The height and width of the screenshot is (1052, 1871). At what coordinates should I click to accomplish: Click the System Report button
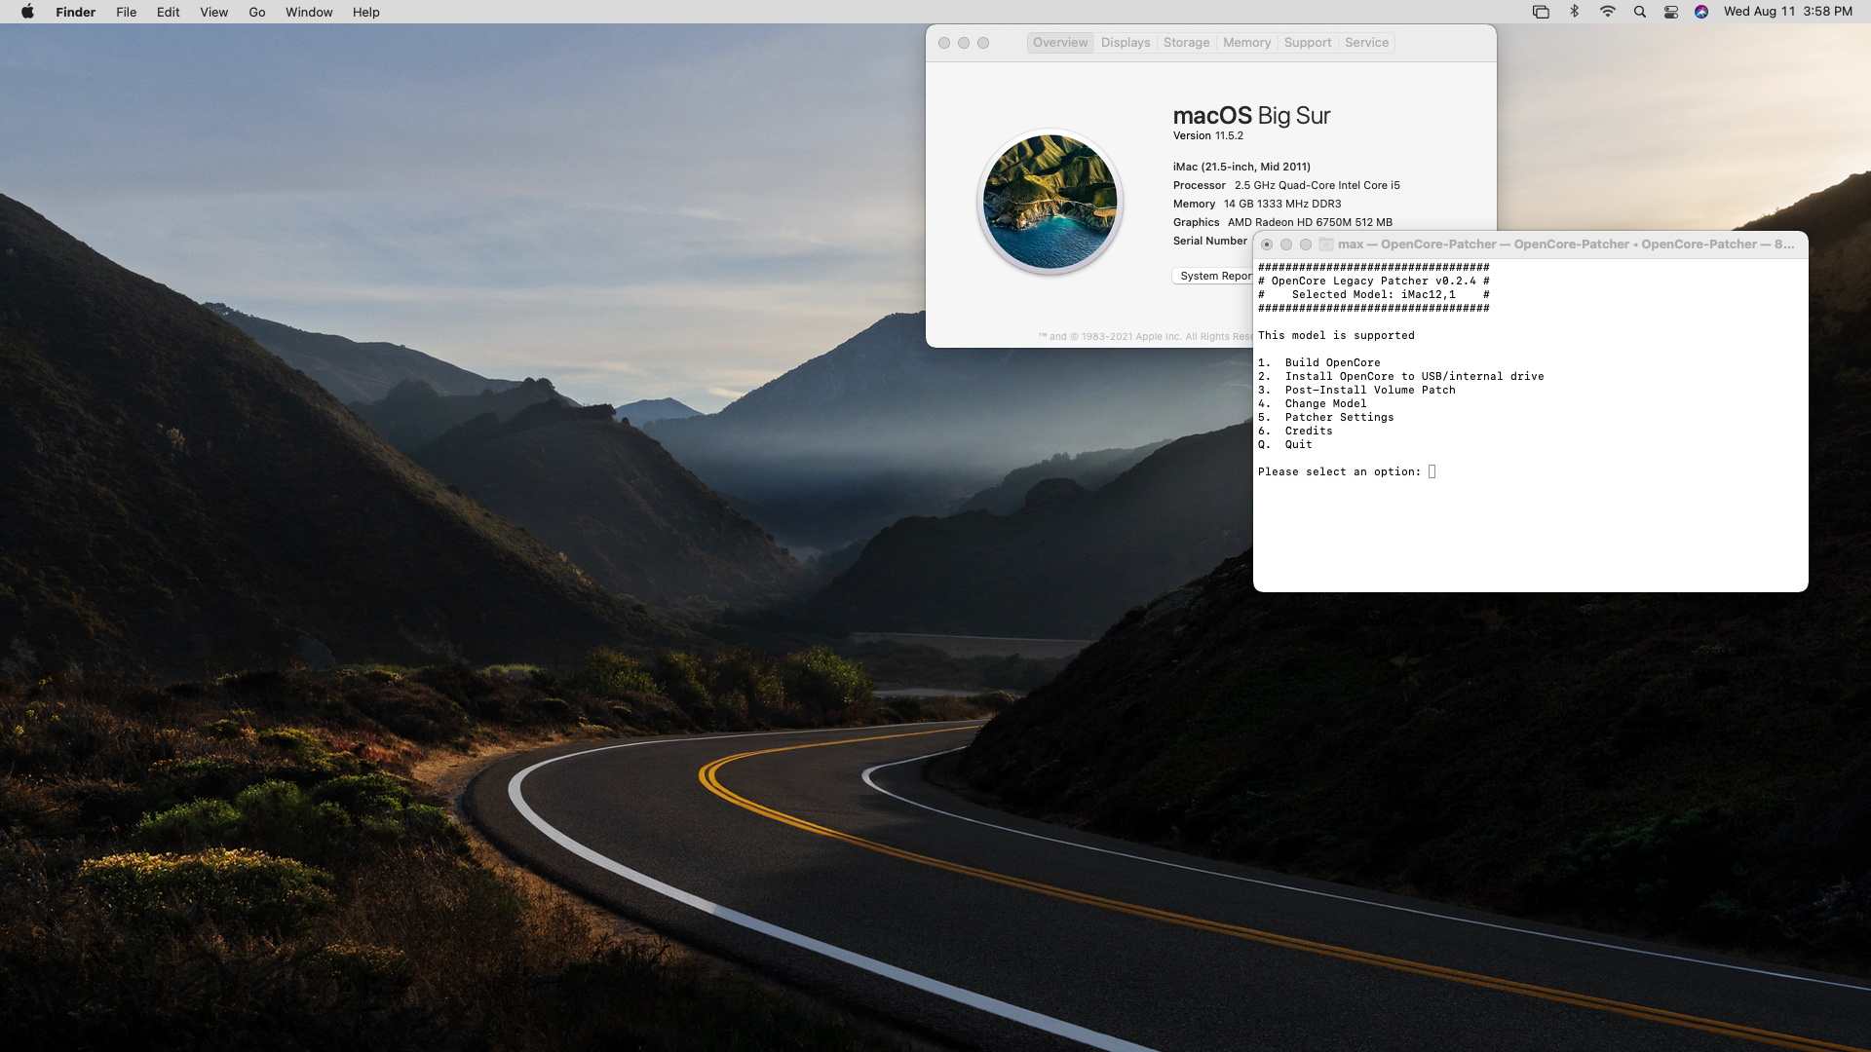pyautogui.click(x=1213, y=276)
